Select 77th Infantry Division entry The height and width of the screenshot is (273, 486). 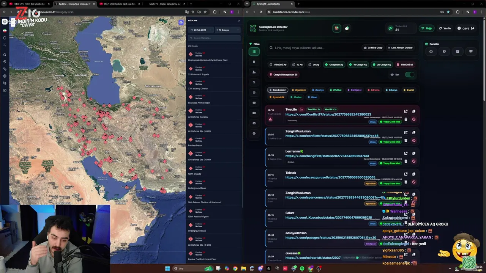(x=214, y=85)
